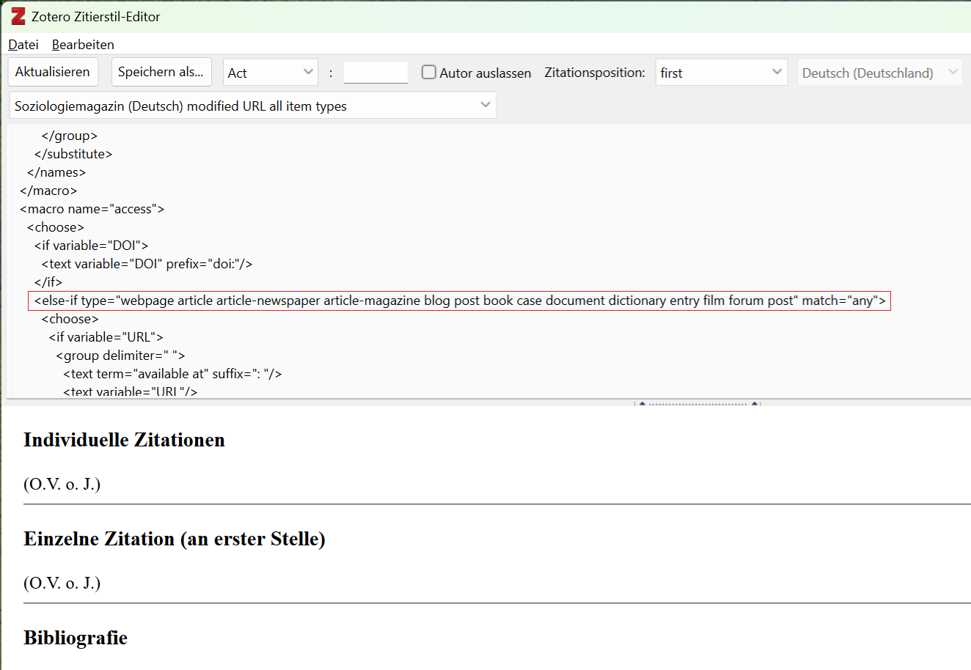Click the splitter grip between editor and preview
Screen dimensions: 971x670
697,403
